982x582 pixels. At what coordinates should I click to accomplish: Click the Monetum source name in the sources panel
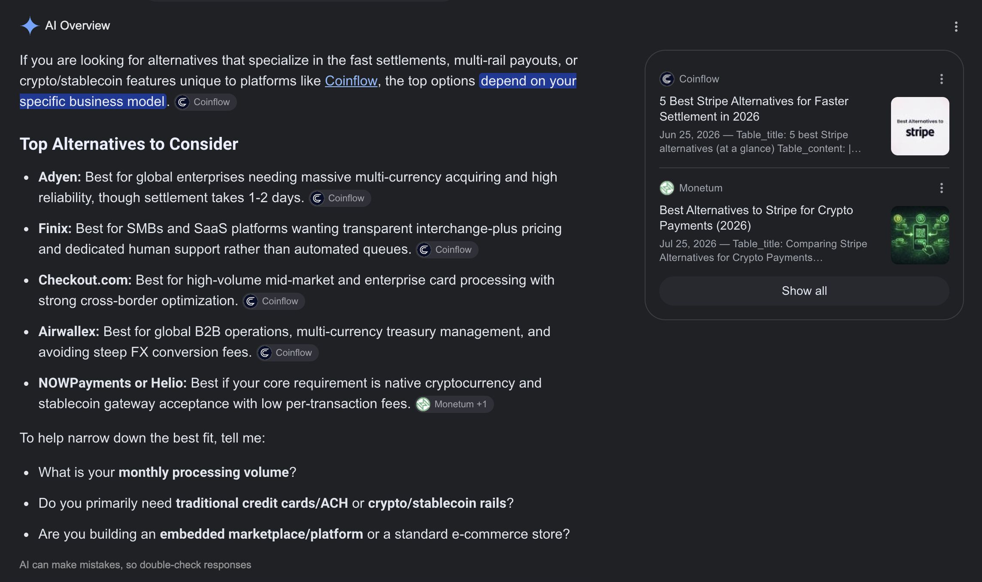(700, 188)
